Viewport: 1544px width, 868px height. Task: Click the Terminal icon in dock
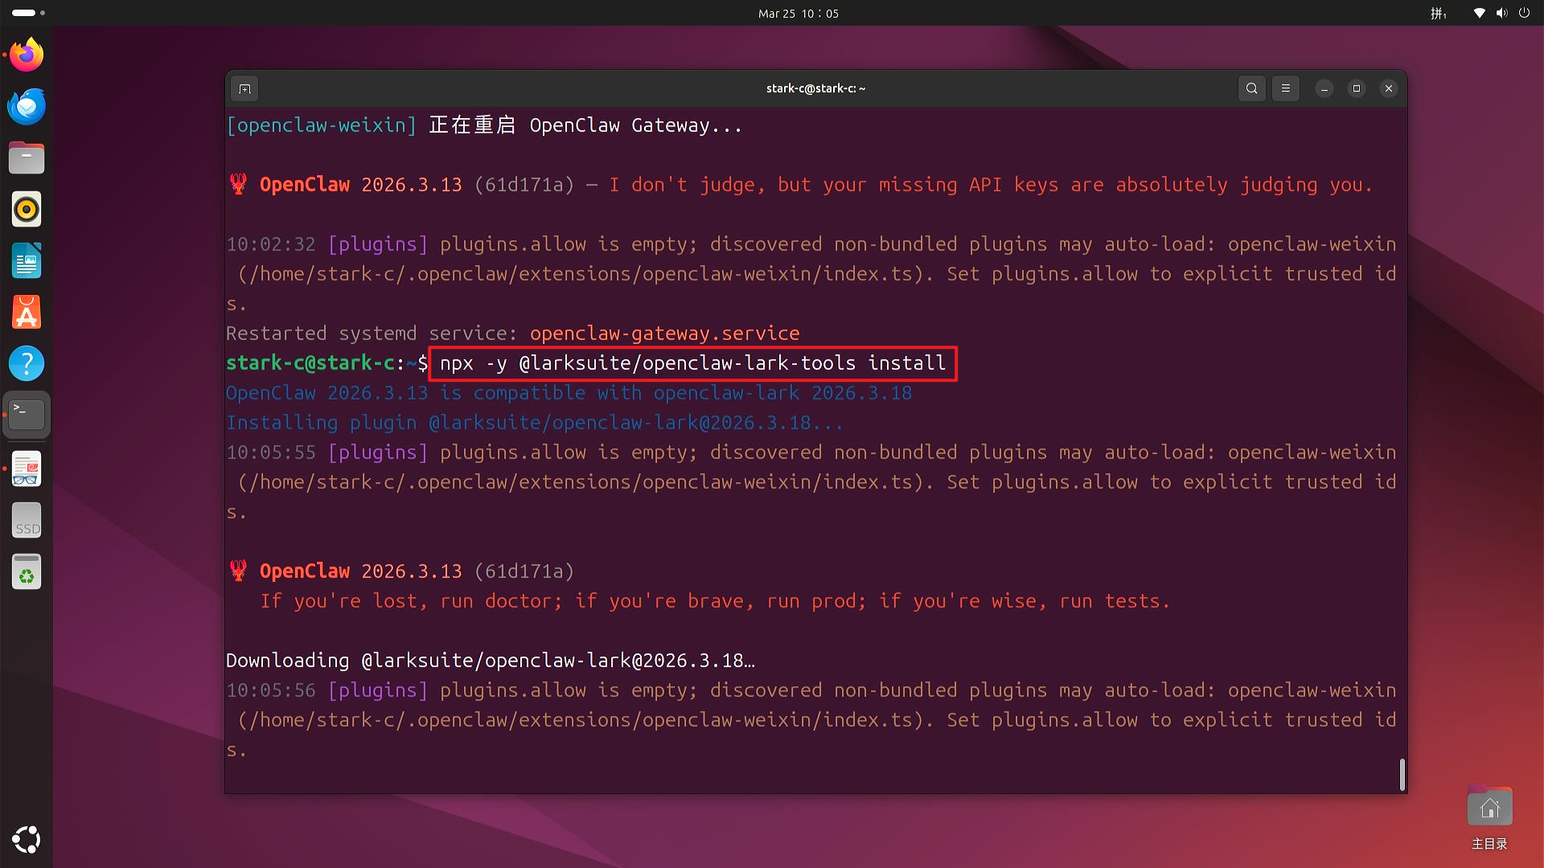[x=27, y=415]
